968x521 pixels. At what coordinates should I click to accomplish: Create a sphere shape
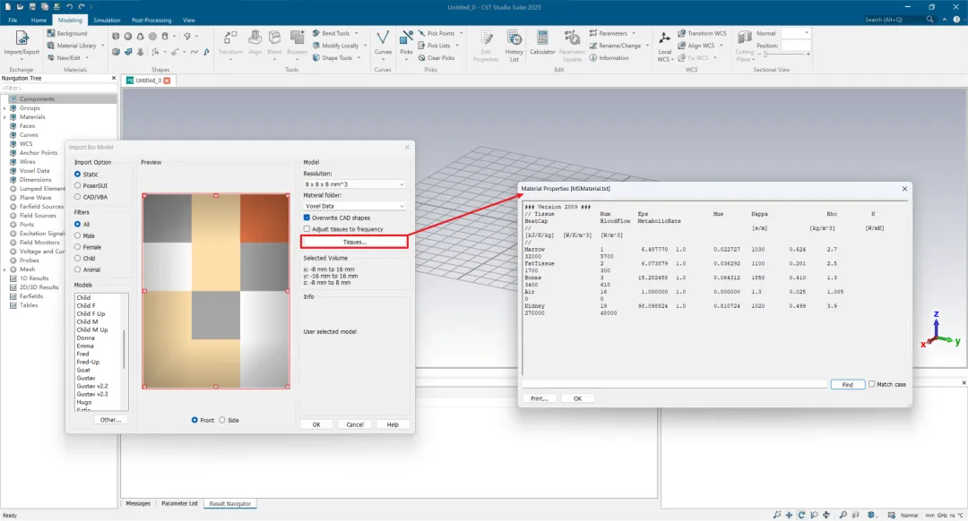click(128, 37)
